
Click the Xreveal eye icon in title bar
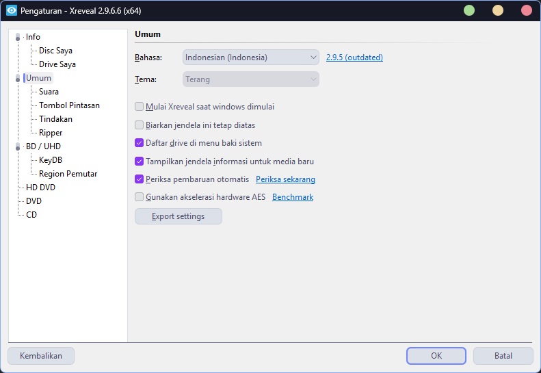pos(12,10)
